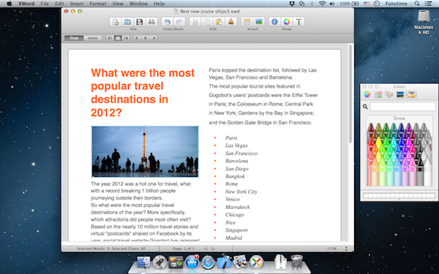Open the XWord application menu
439x274 pixels.
coord(26,4)
